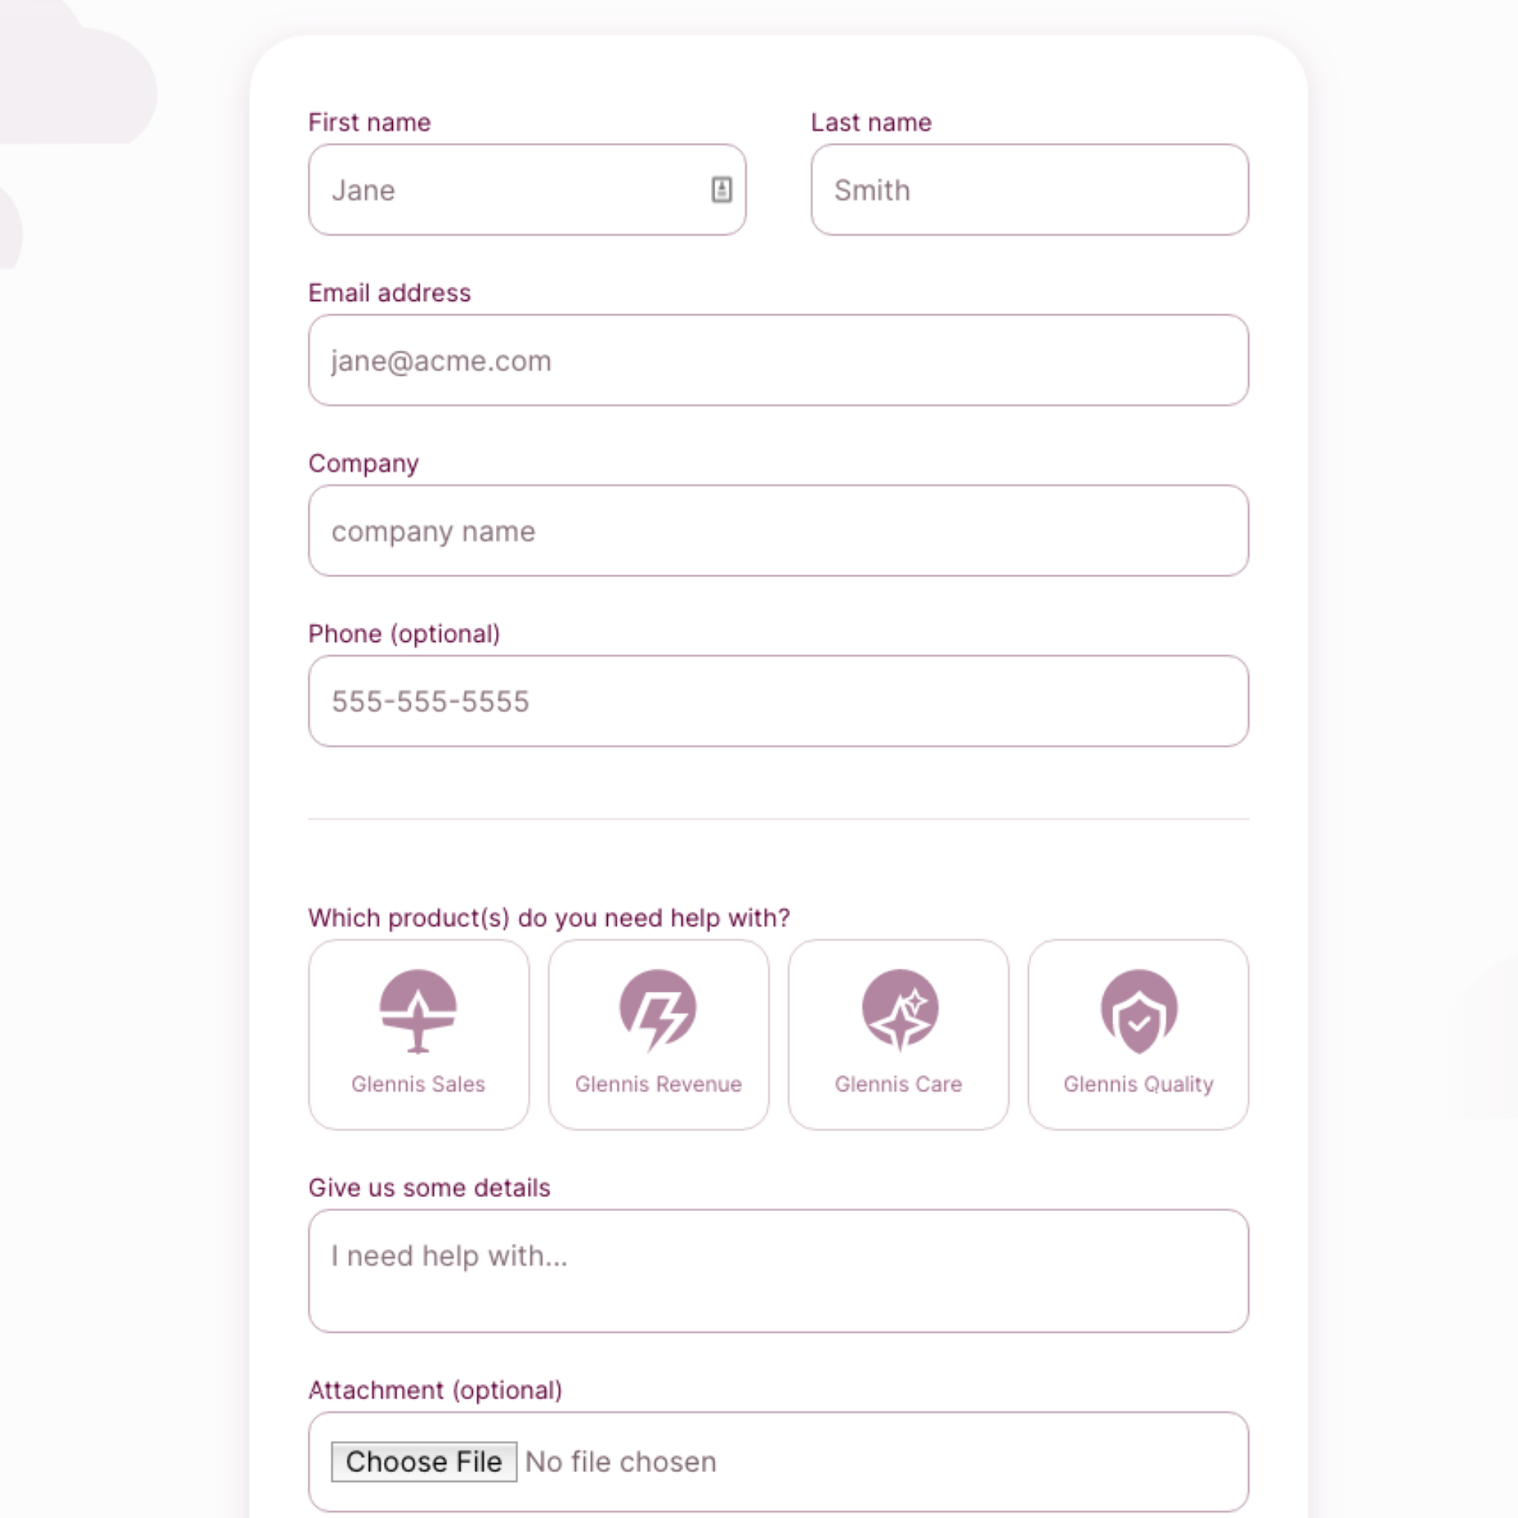This screenshot has height=1518, width=1518.
Task: Select the Glennis Sales label
Action: click(x=418, y=1084)
